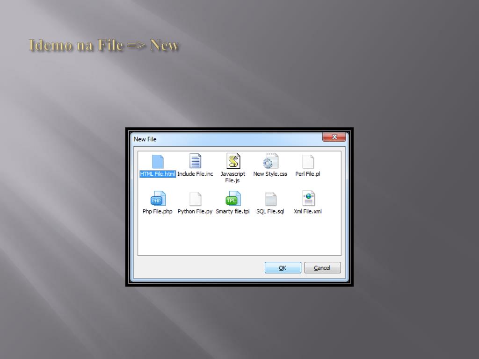The height and width of the screenshot is (359, 479).
Task: Click the 'Python File.py' label
Action: pos(195,212)
